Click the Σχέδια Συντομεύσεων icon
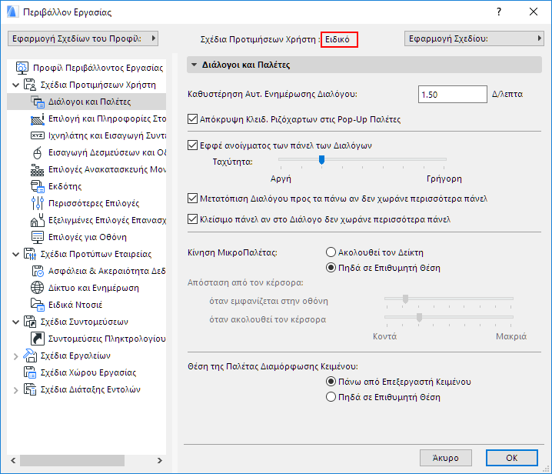Viewport: 552px width, 474px height. pyautogui.click(x=30, y=322)
